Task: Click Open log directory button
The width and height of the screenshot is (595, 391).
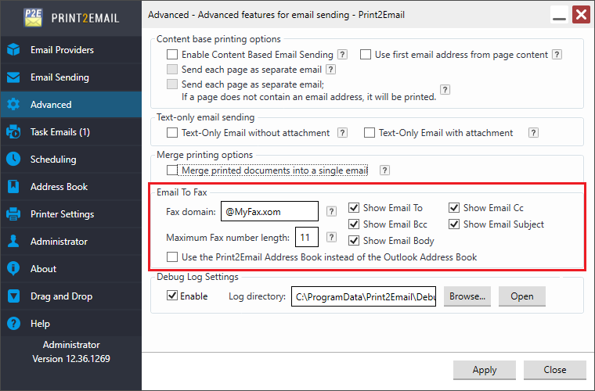Action: (521, 296)
